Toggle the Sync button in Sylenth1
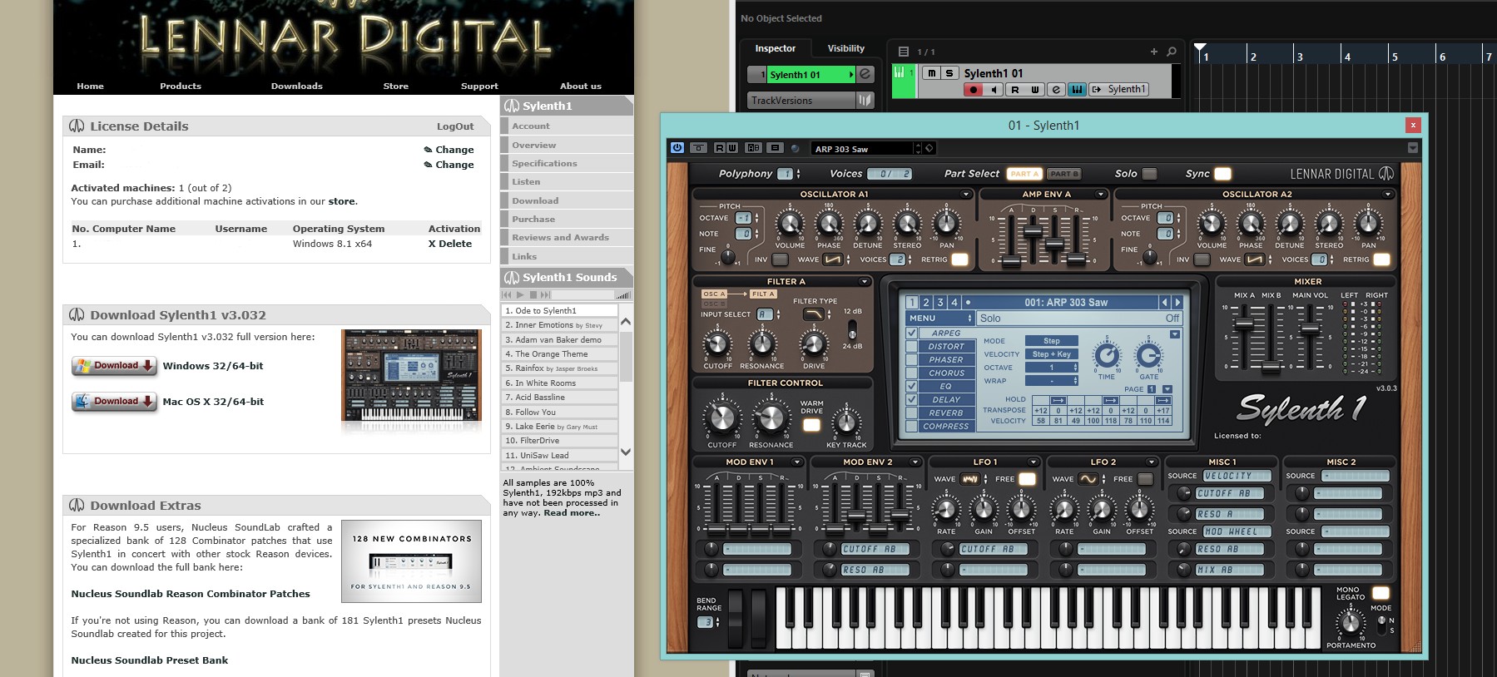 coord(1223,174)
